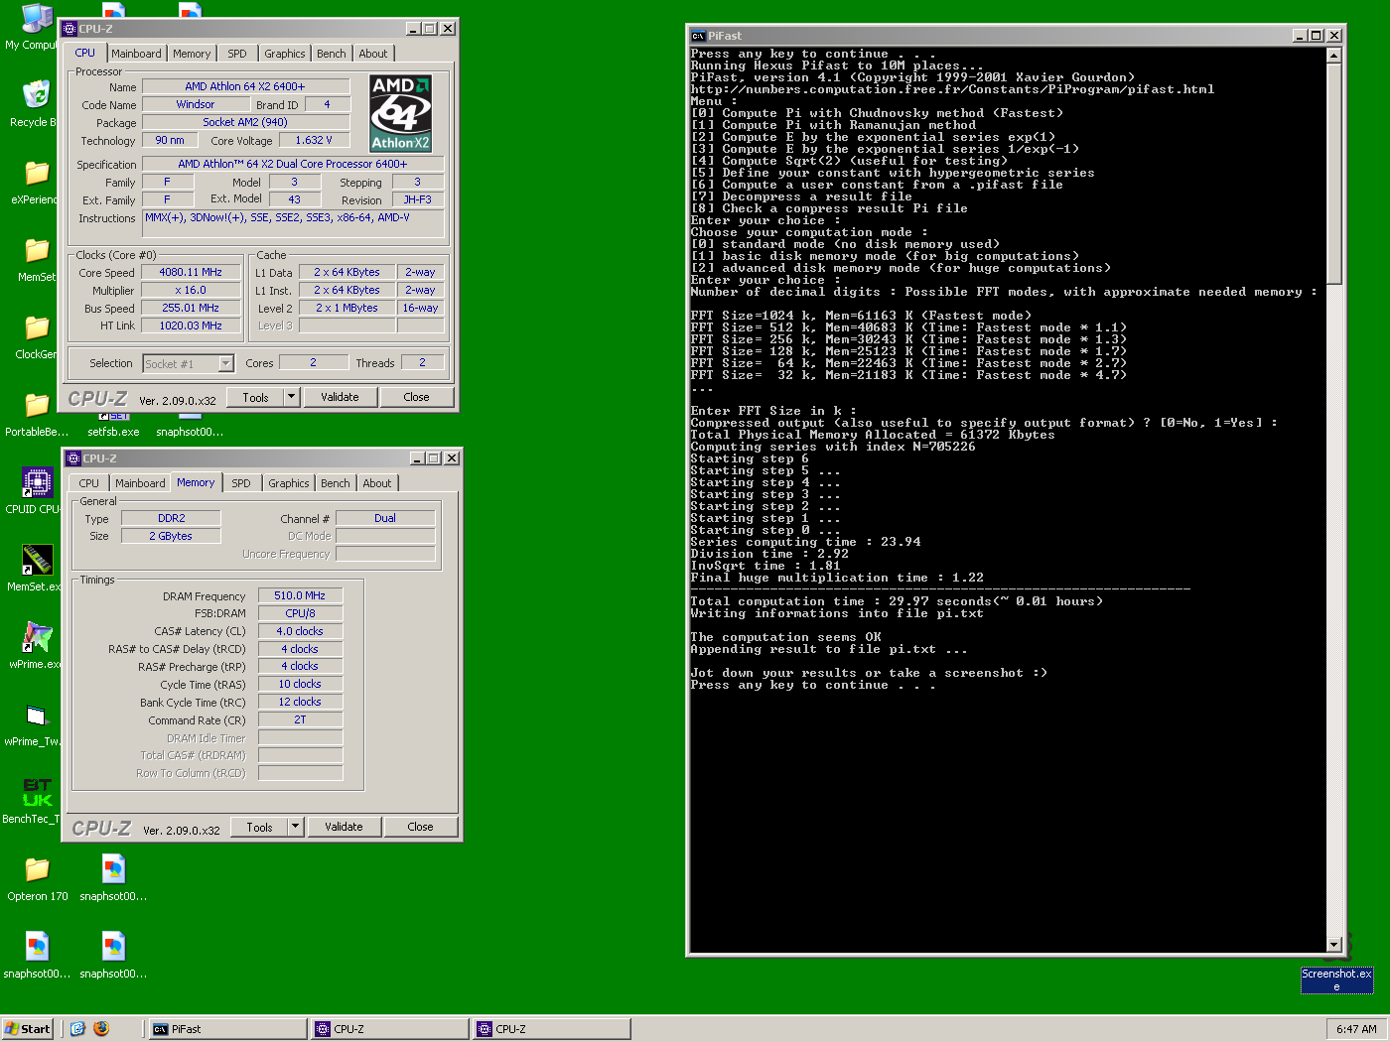Open Mainboard tab in lower CPU-Z
The width and height of the screenshot is (1390, 1042).
140,483
